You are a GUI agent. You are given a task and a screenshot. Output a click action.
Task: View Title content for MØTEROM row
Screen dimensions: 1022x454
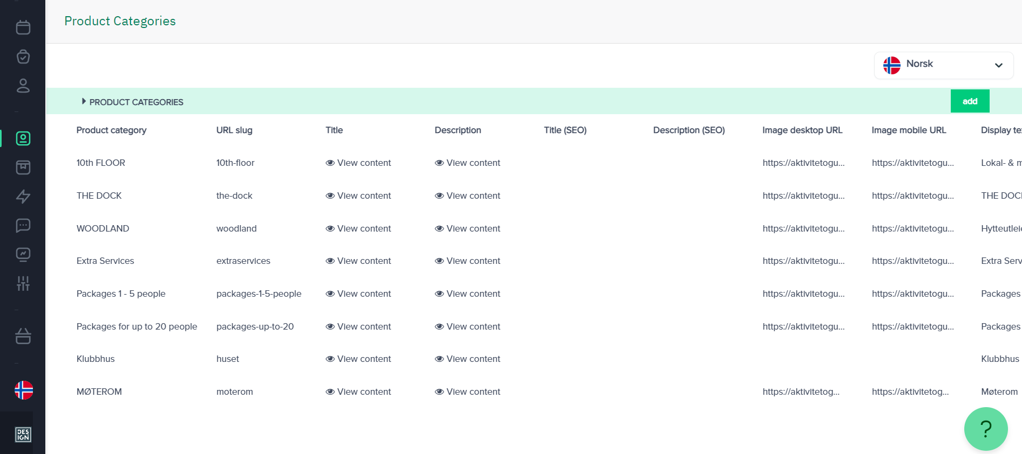(x=358, y=392)
